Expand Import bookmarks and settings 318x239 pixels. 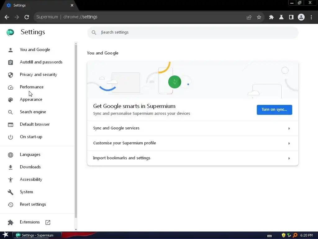point(193,158)
